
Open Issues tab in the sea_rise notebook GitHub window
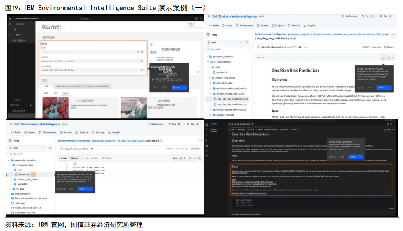tap(227, 25)
